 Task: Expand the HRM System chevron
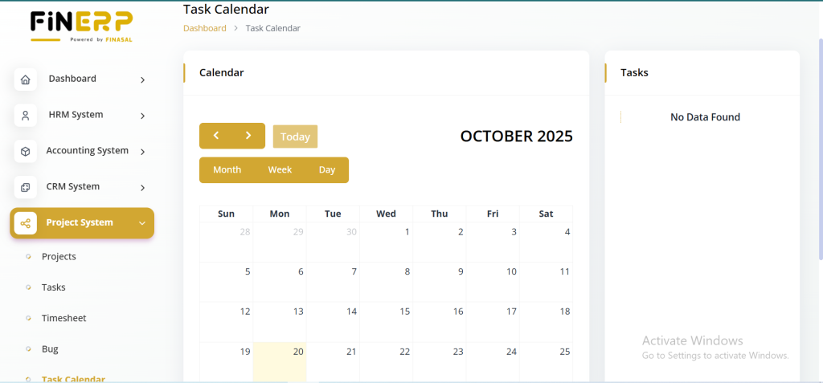[142, 116]
